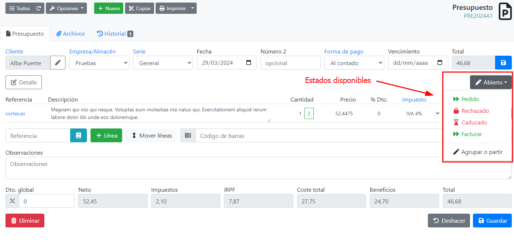
Task: Click the refresh icon next to Todos
Action: [x=39, y=8]
